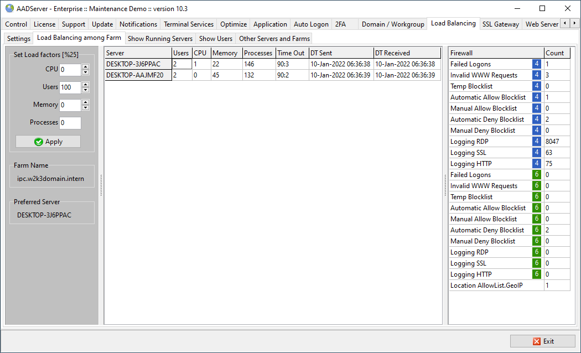Click the Processes load factor input field

pyautogui.click(x=70, y=123)
